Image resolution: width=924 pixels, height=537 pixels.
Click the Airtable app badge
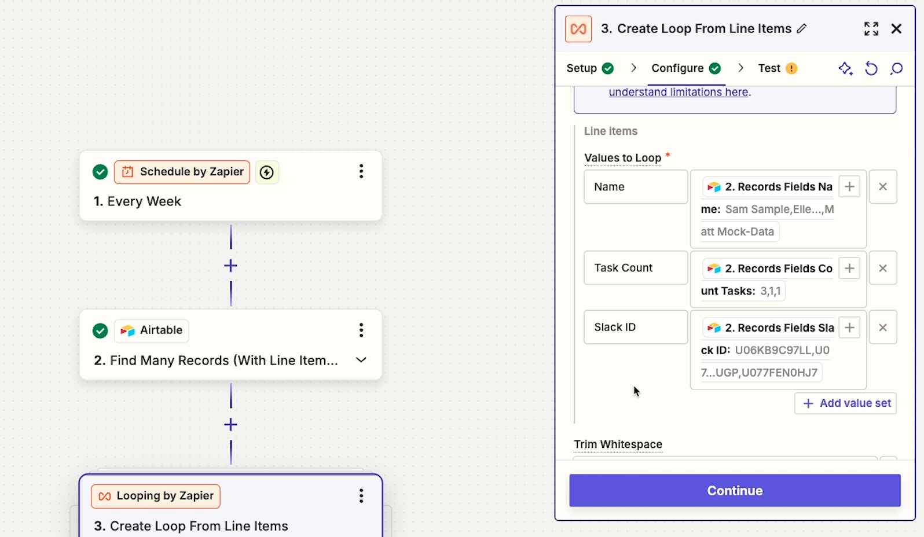(x=152, y=330)
